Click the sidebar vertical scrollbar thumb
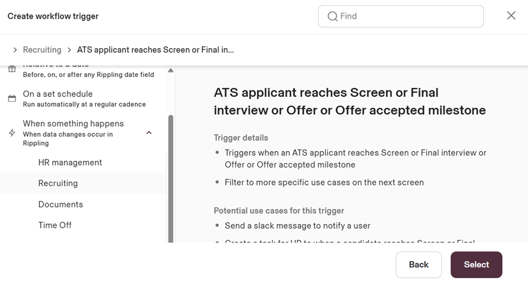 pos(171,176)
